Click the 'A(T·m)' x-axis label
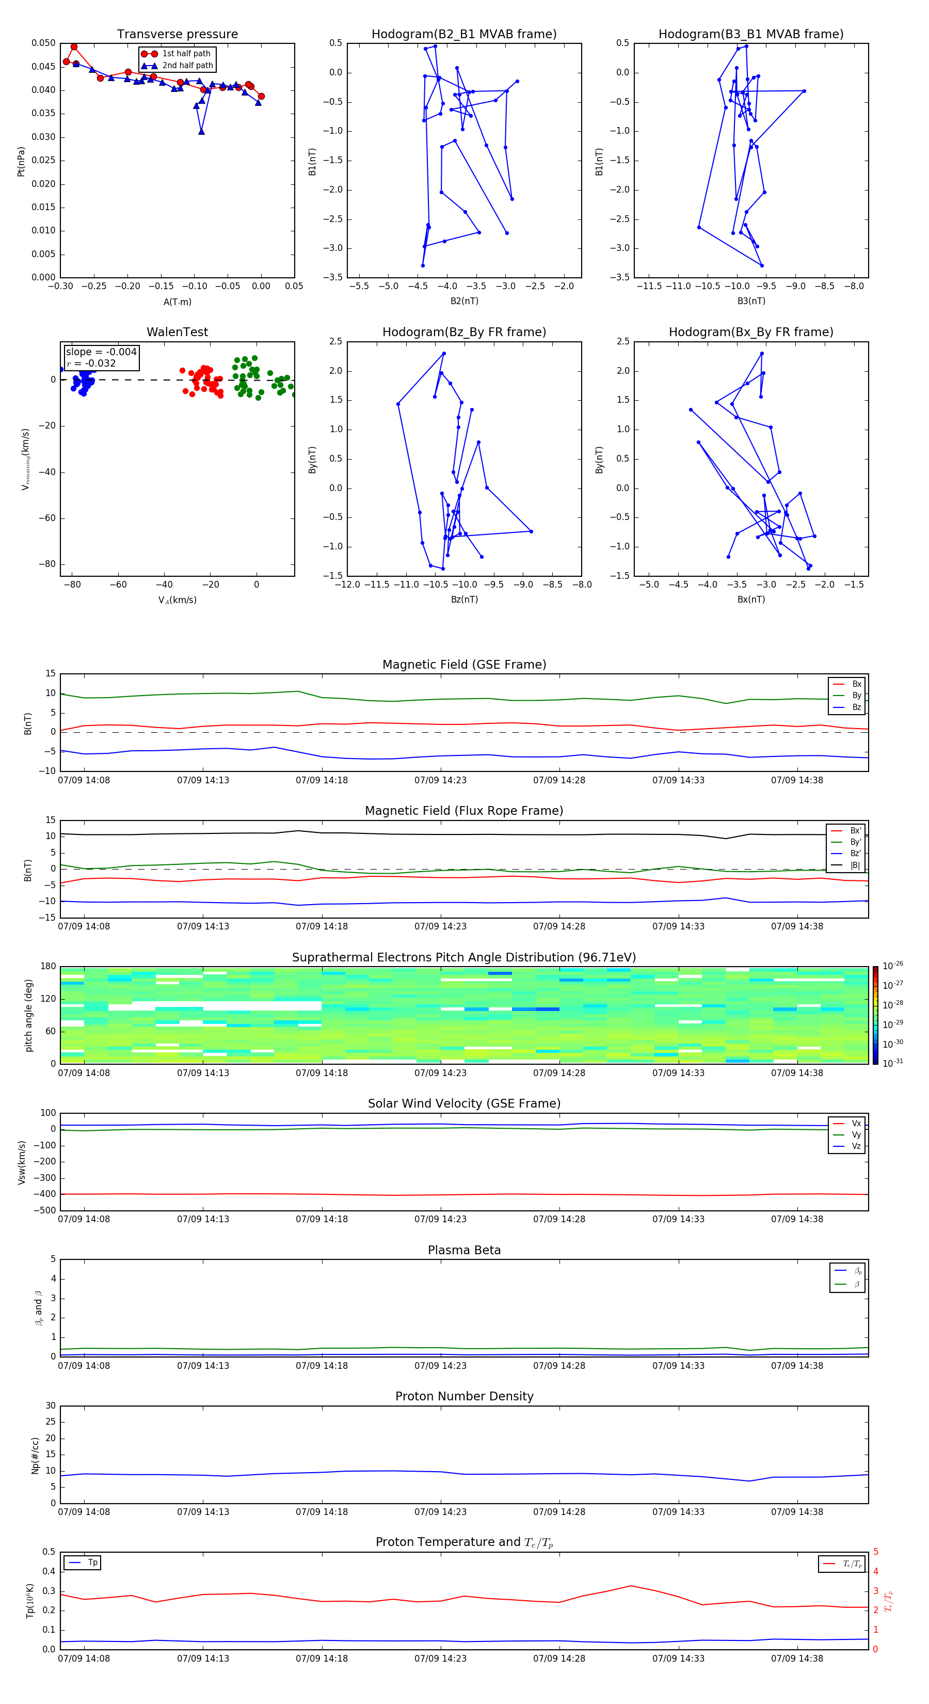 click(x=177, y=302)
